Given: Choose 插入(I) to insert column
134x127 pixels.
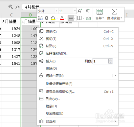Looking at the screenshot, I should tap(51, 61).
